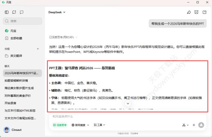Open the DeepSeek model dropdown
This screenshot has width=212, height=137.
point(57,12)
